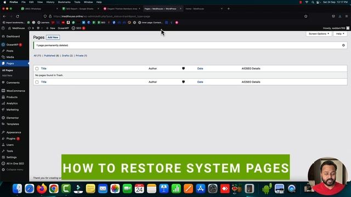Click the Firefox address bar
This screenshot has height=197, width=351.
point(174,16)
